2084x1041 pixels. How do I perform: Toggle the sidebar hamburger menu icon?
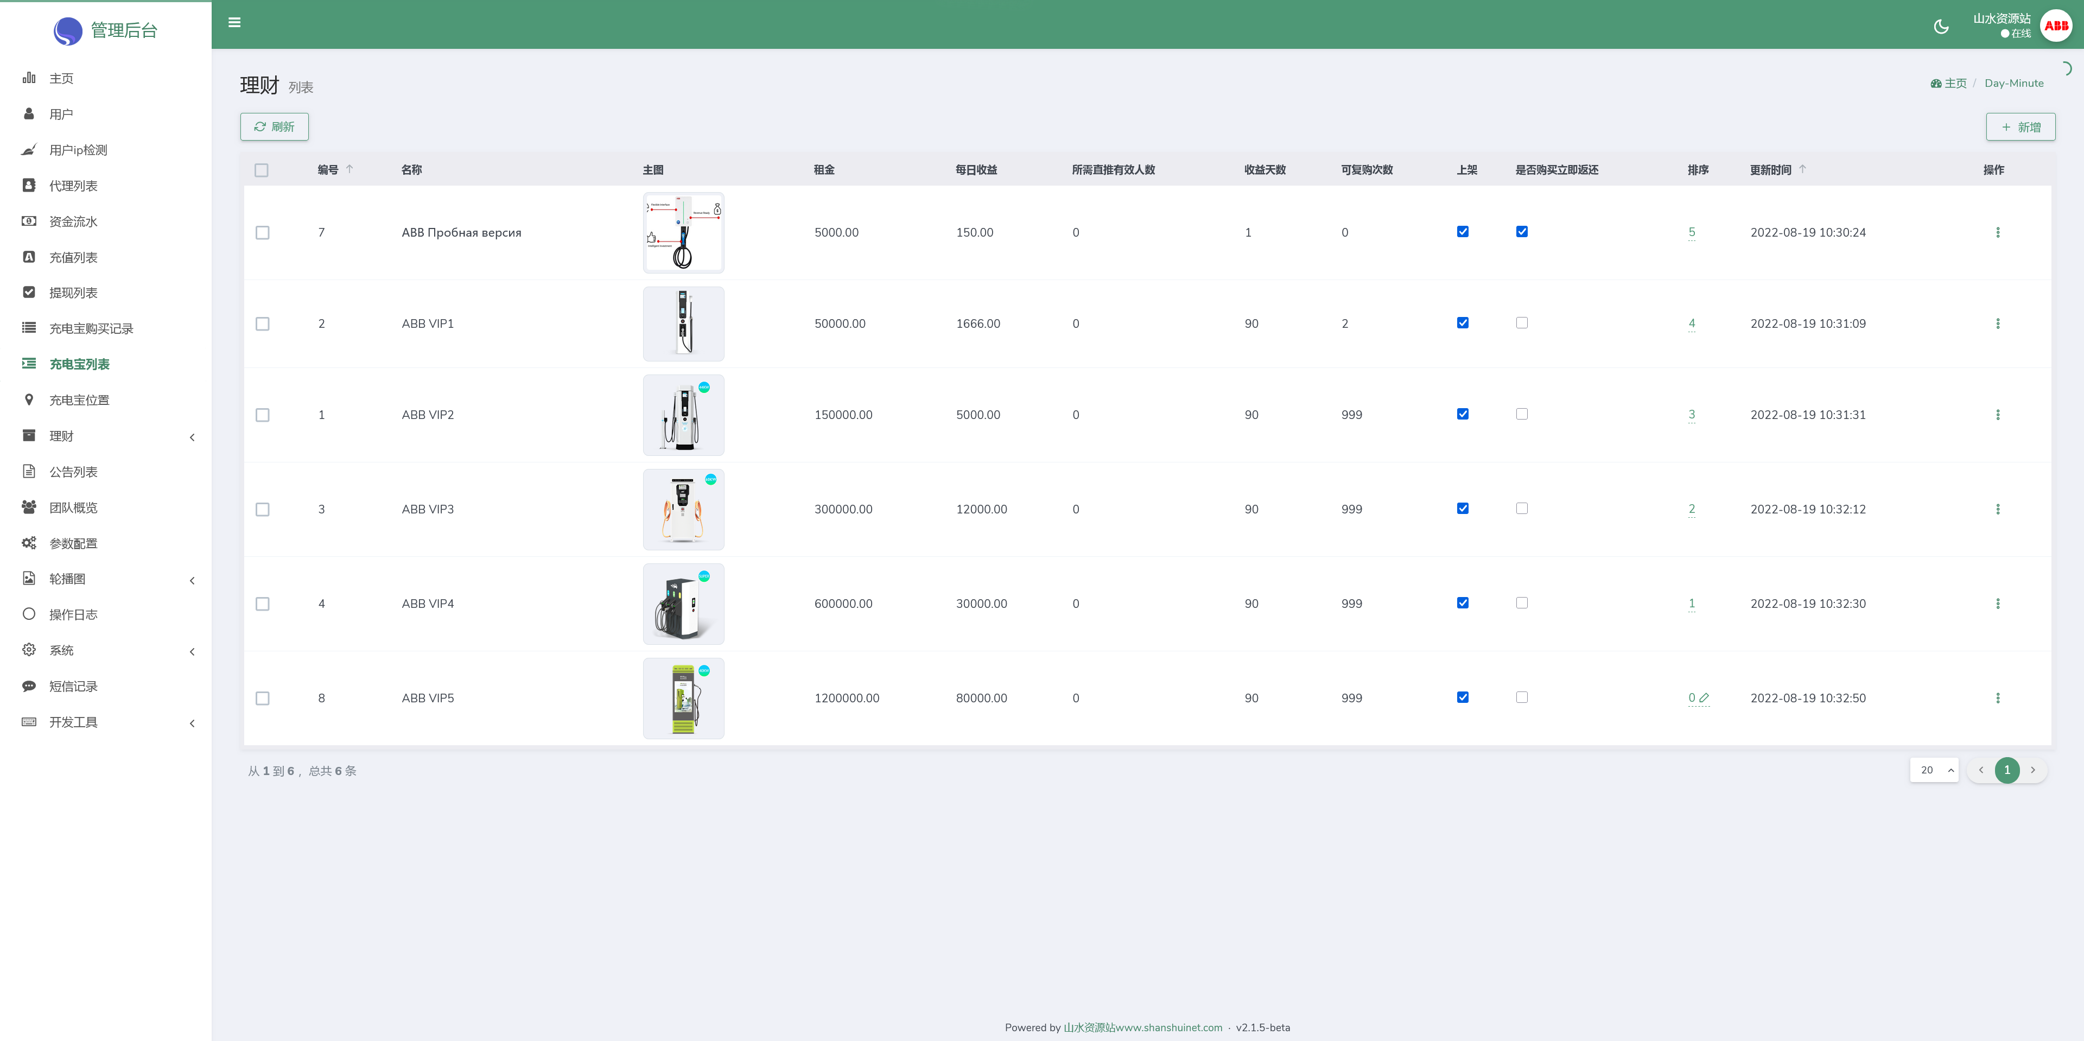point(234,23)
